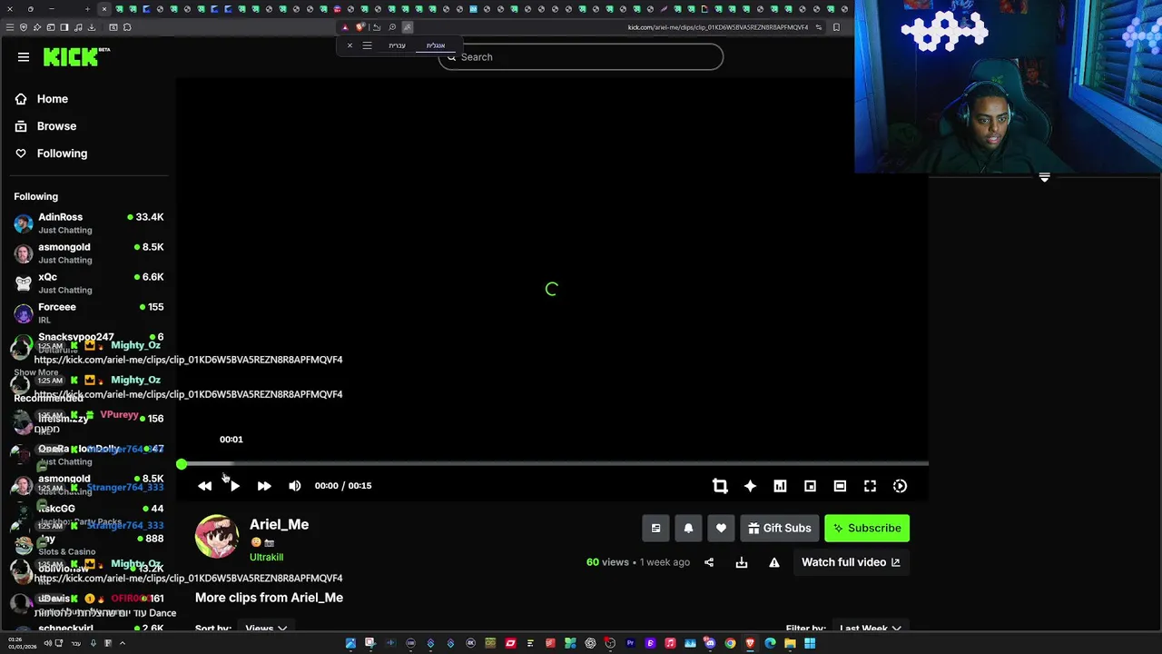Click the browser address bar URL
Image resolution: width=1162 pixels, height=654 pixels.
[717, 27]
